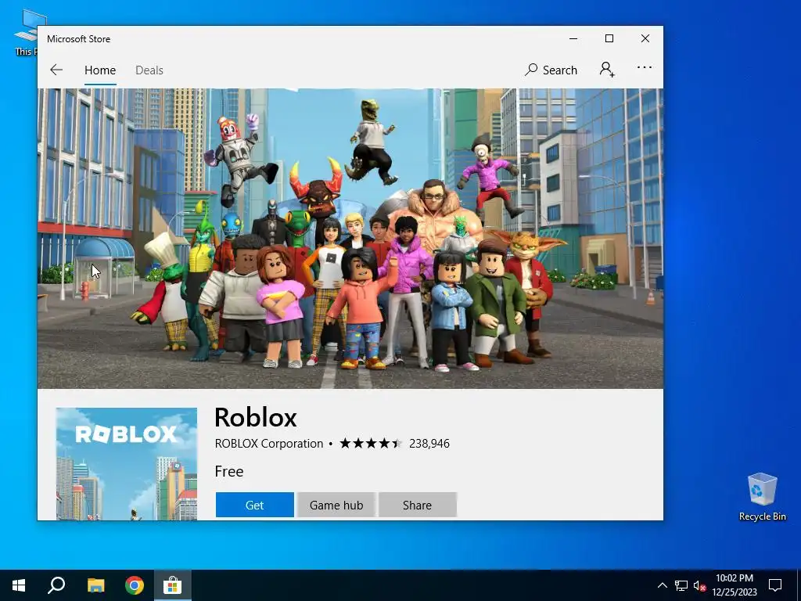Select the This PC desktop icon
This screenshot has height=601, width=801.
point(26,32)
